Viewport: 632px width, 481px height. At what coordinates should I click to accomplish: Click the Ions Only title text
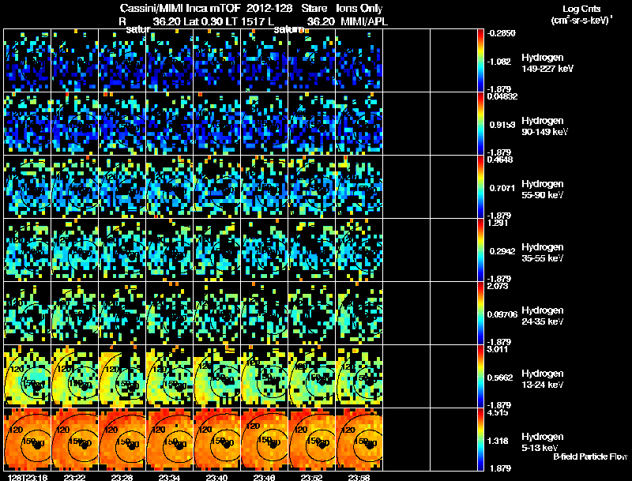pyautogui.click(x=359, y=9)
